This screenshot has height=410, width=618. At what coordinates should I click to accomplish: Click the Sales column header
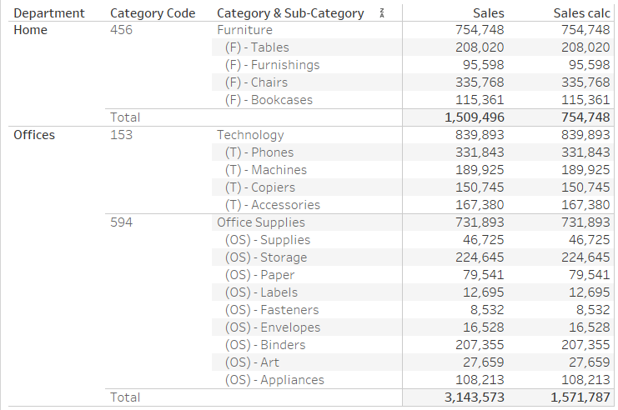coord(489,13)
